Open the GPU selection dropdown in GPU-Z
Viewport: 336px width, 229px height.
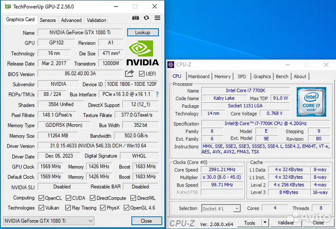click(x=49, y=221)
